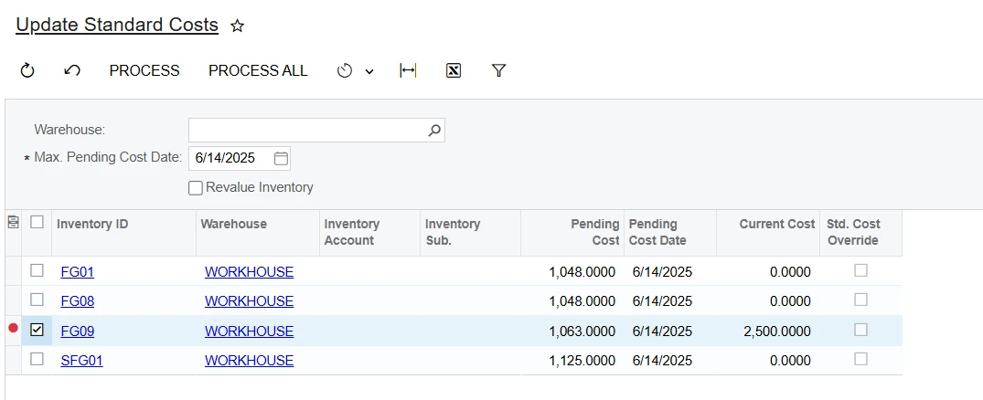Select current cost 2,500.0000 cell

tap(768, 332)
